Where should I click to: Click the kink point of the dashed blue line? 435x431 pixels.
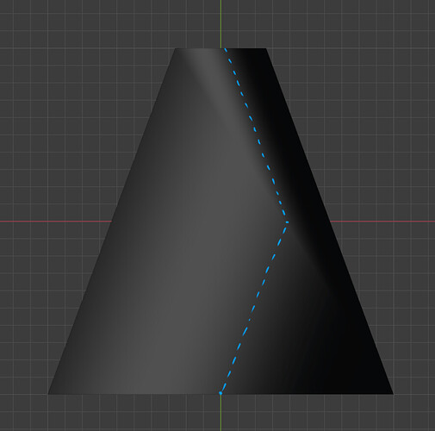tap(287, 222)
